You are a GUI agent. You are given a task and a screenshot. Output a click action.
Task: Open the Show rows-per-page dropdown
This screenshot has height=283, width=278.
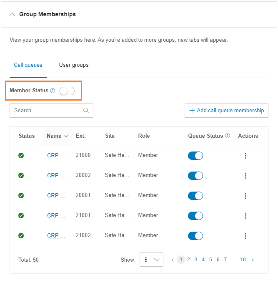point(151,260)
